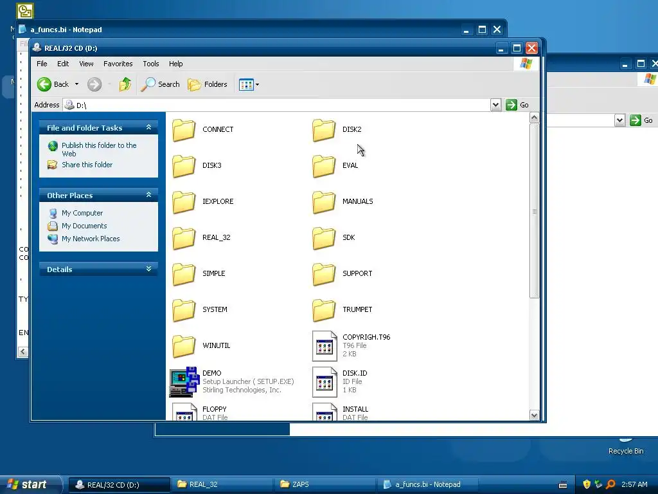The image size is (658, 494).
Task: Click the file list scrollbar thumb
Action: tap(534, 211)
